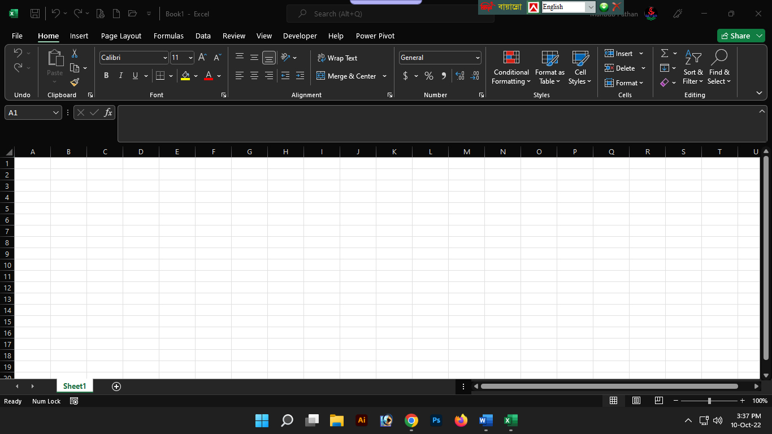Click the Increase Indent icon
The width and height of the screenshot is (772, 434).
(x=300, y=76)
